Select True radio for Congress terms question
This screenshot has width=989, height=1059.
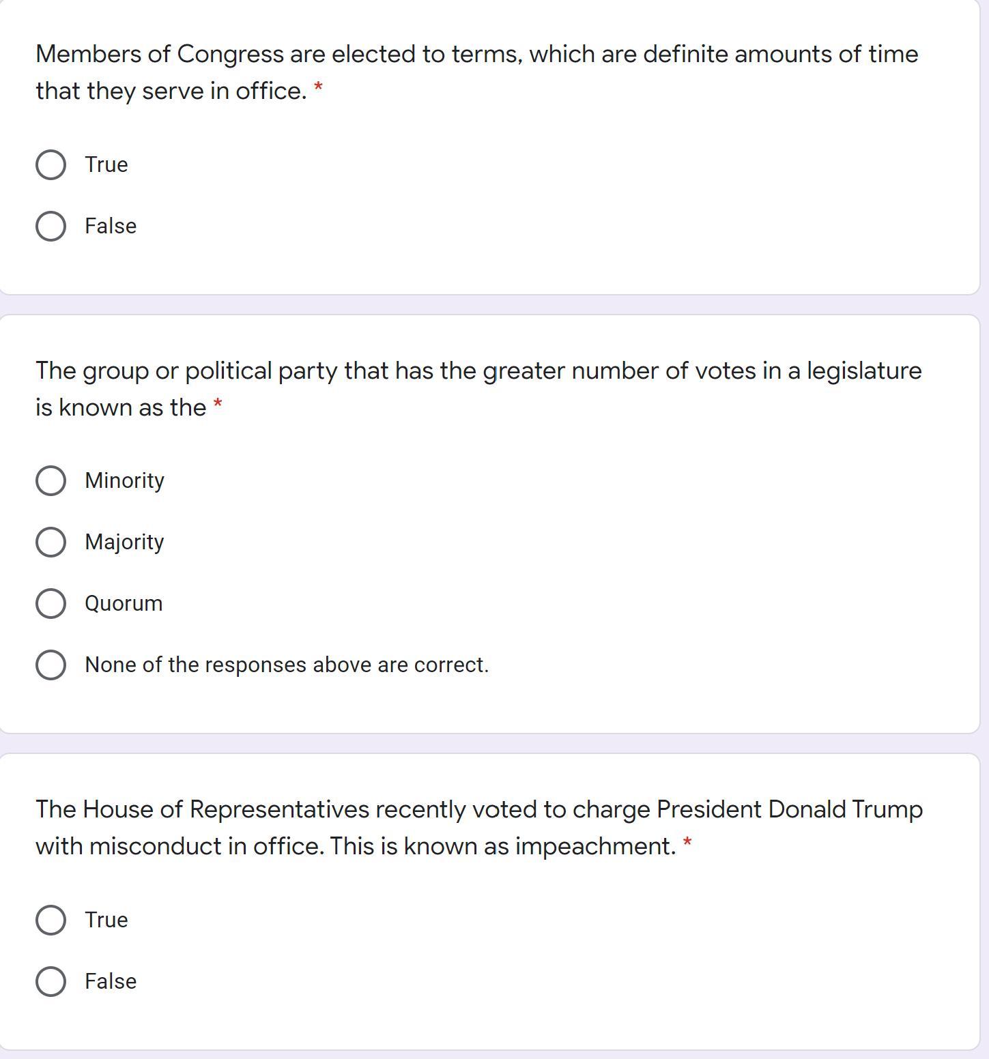point(51,165)
